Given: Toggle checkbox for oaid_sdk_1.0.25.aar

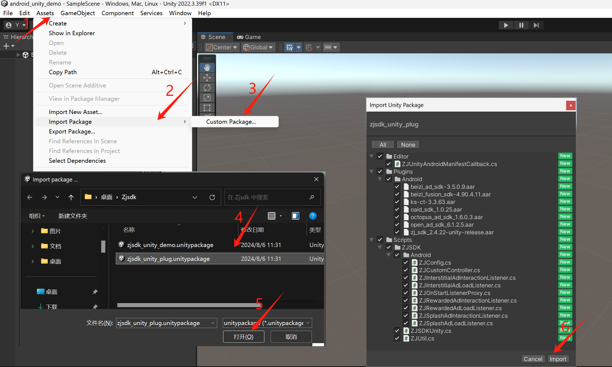Looking at the screenshot, I should click(x=397, y=209).
